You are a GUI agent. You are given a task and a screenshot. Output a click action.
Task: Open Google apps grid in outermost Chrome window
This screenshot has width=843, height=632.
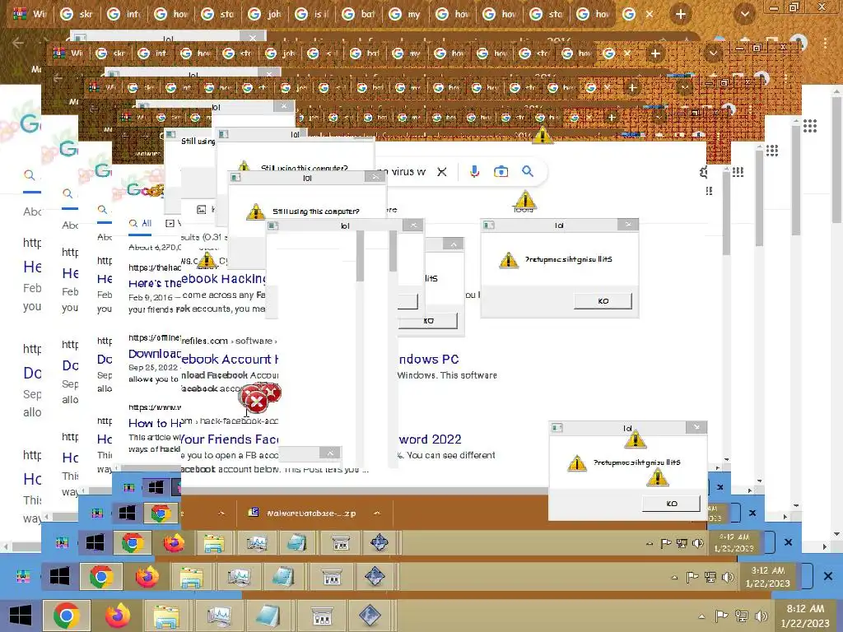[x=810, y=126]
